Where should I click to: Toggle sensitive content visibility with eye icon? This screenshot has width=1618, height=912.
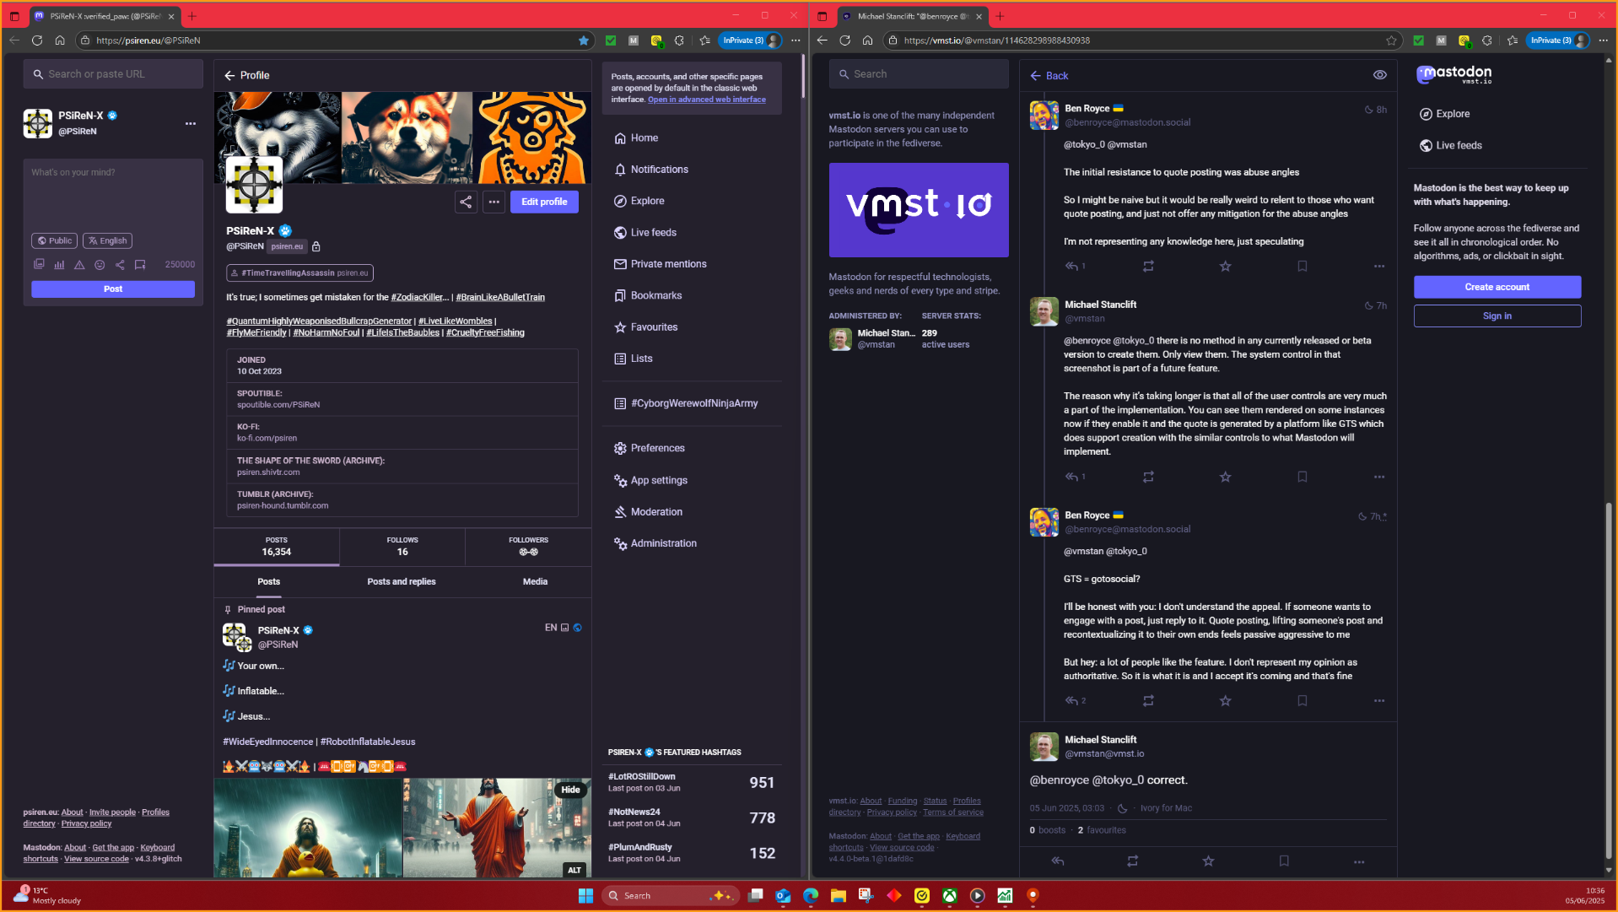click(1380, 75)
